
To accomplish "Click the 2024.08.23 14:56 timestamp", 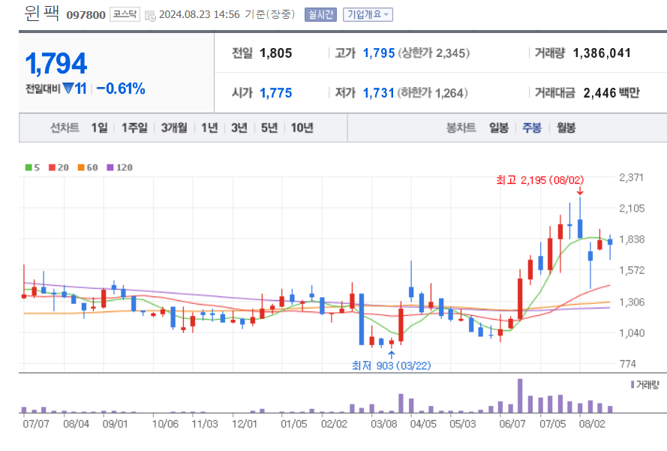I will pos(200,14).
